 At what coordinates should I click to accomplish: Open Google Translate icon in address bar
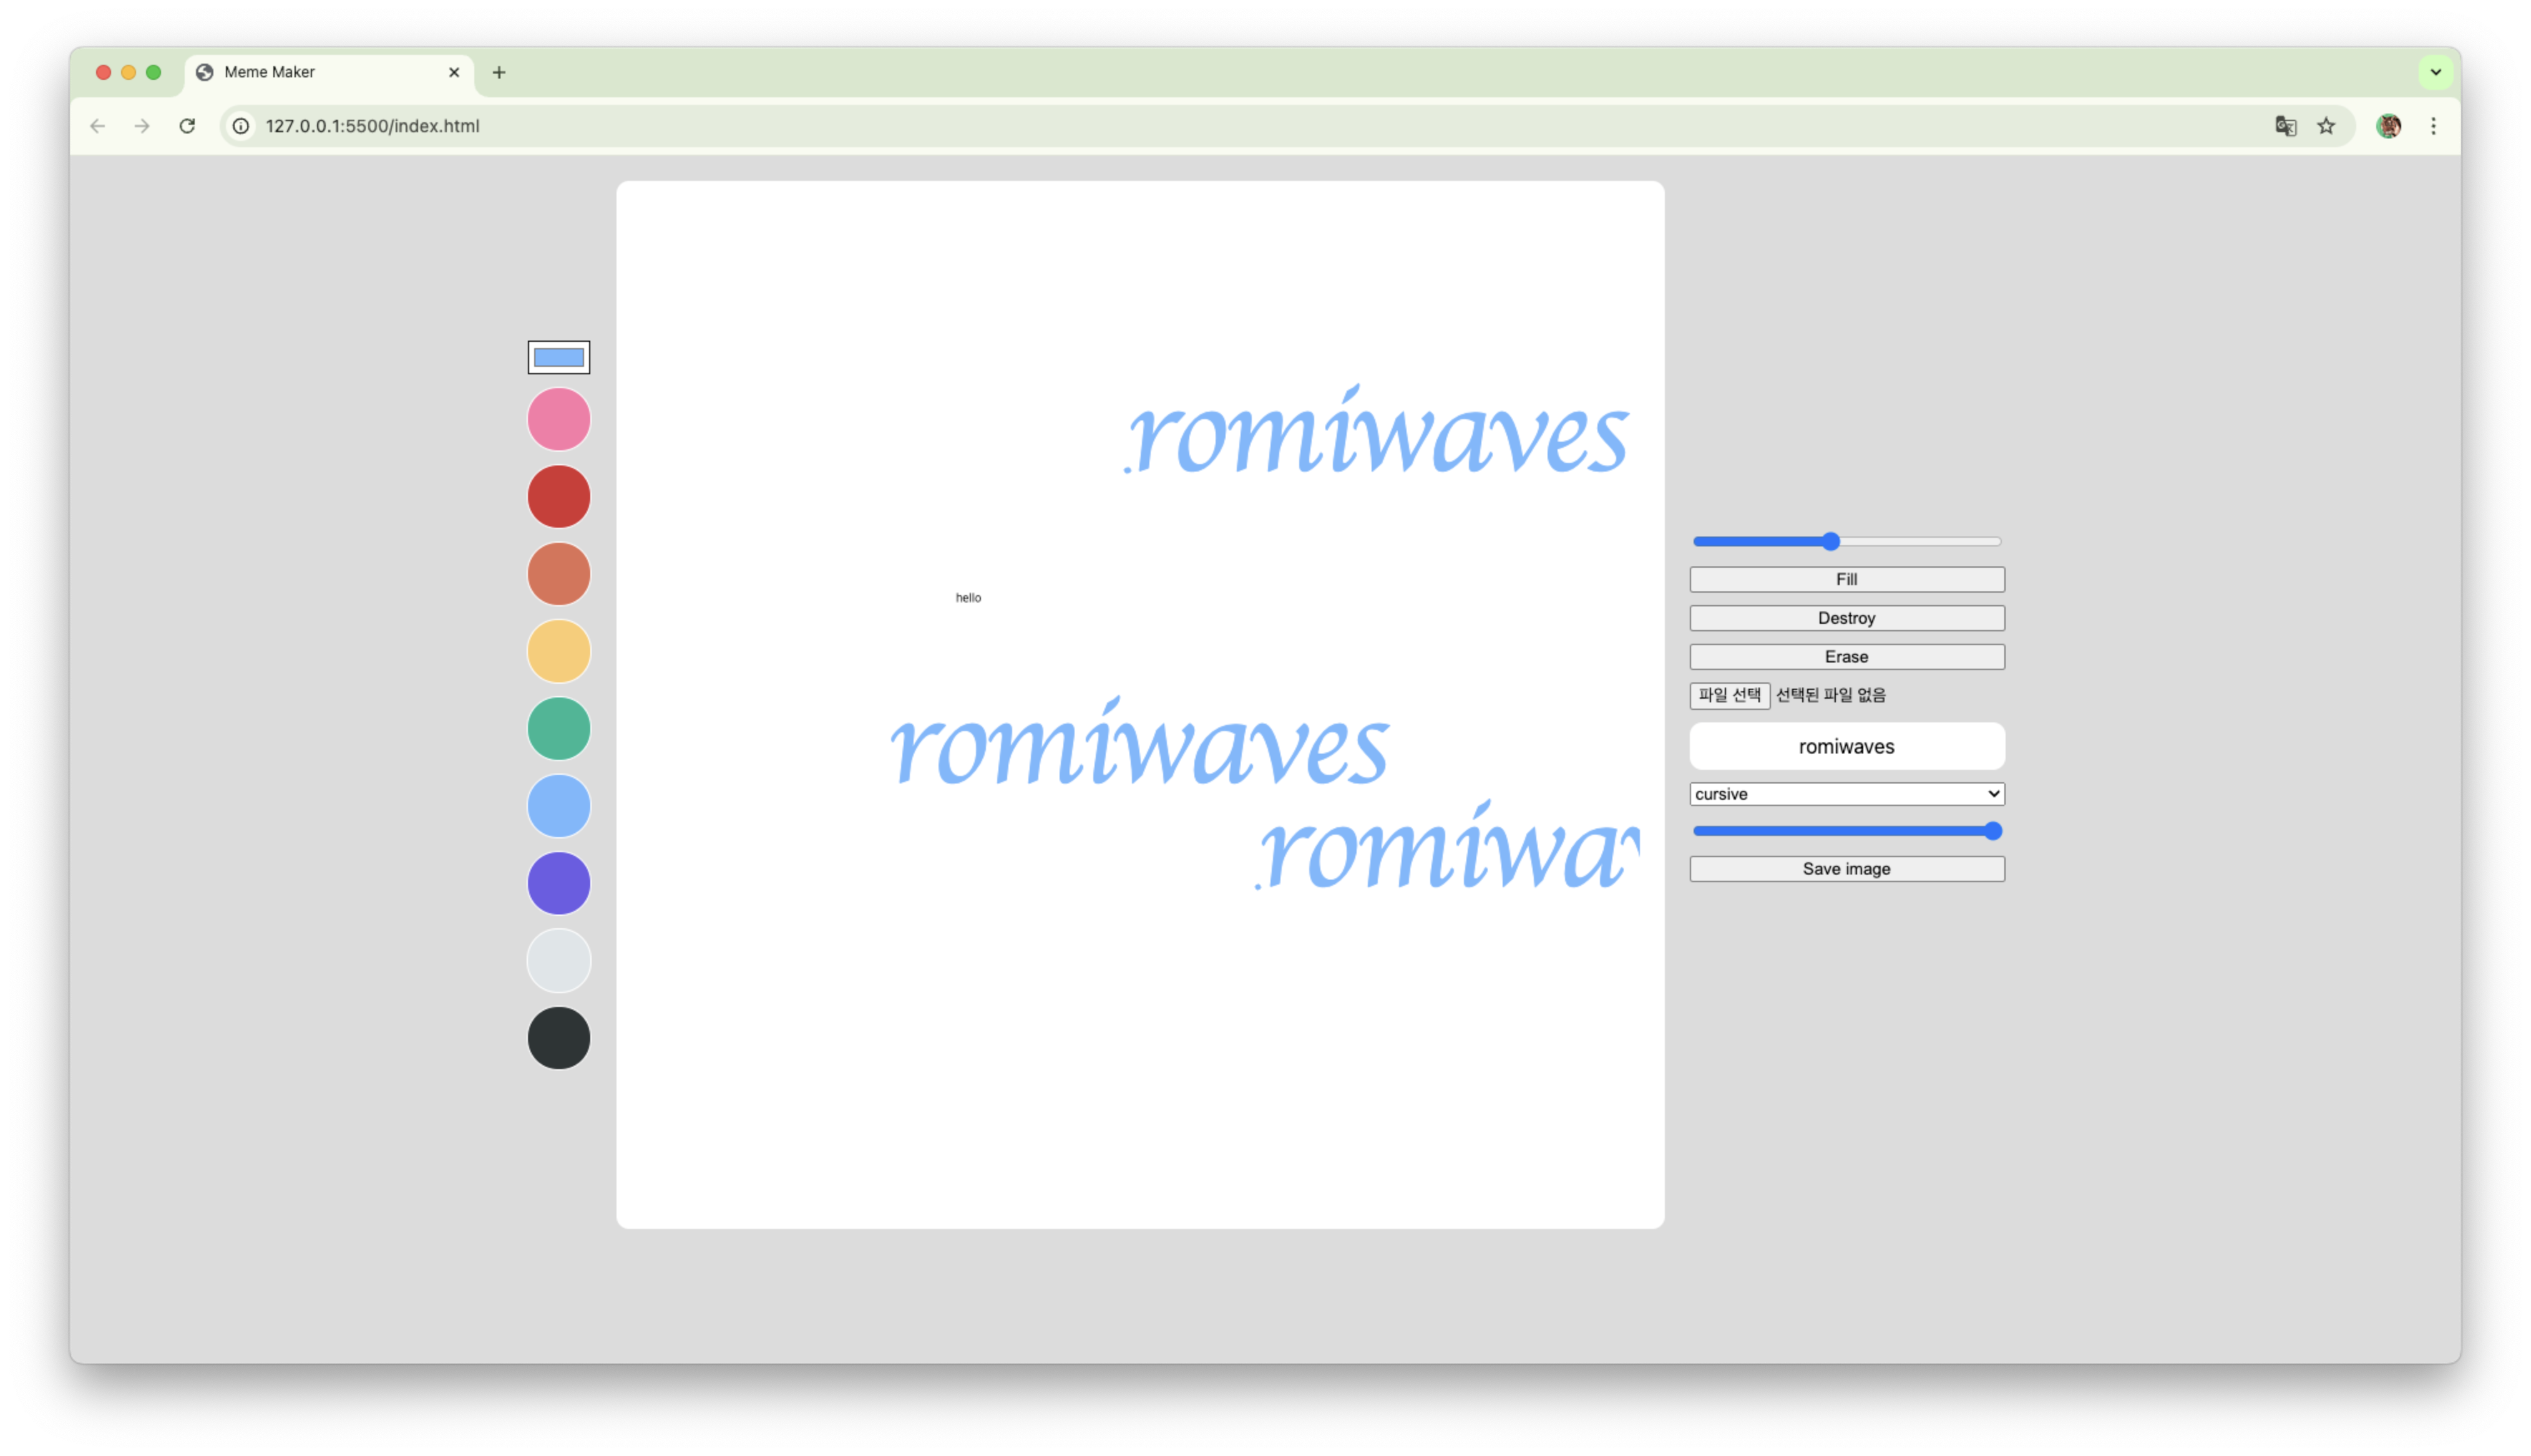click(x=2285, y=126)
